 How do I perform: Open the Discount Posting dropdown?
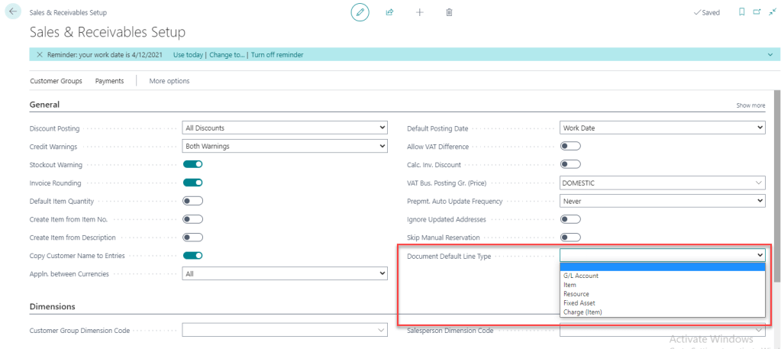point(285,128)
